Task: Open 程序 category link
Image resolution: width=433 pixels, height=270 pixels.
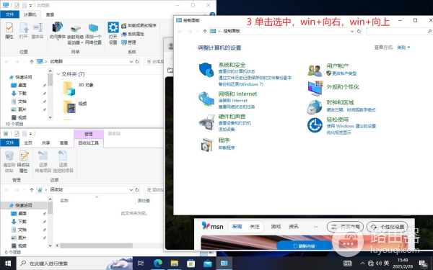Action: (224, 140)
